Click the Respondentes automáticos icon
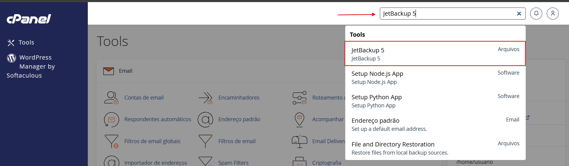Viewport: 569px width, 166px height. coord(111,119)
